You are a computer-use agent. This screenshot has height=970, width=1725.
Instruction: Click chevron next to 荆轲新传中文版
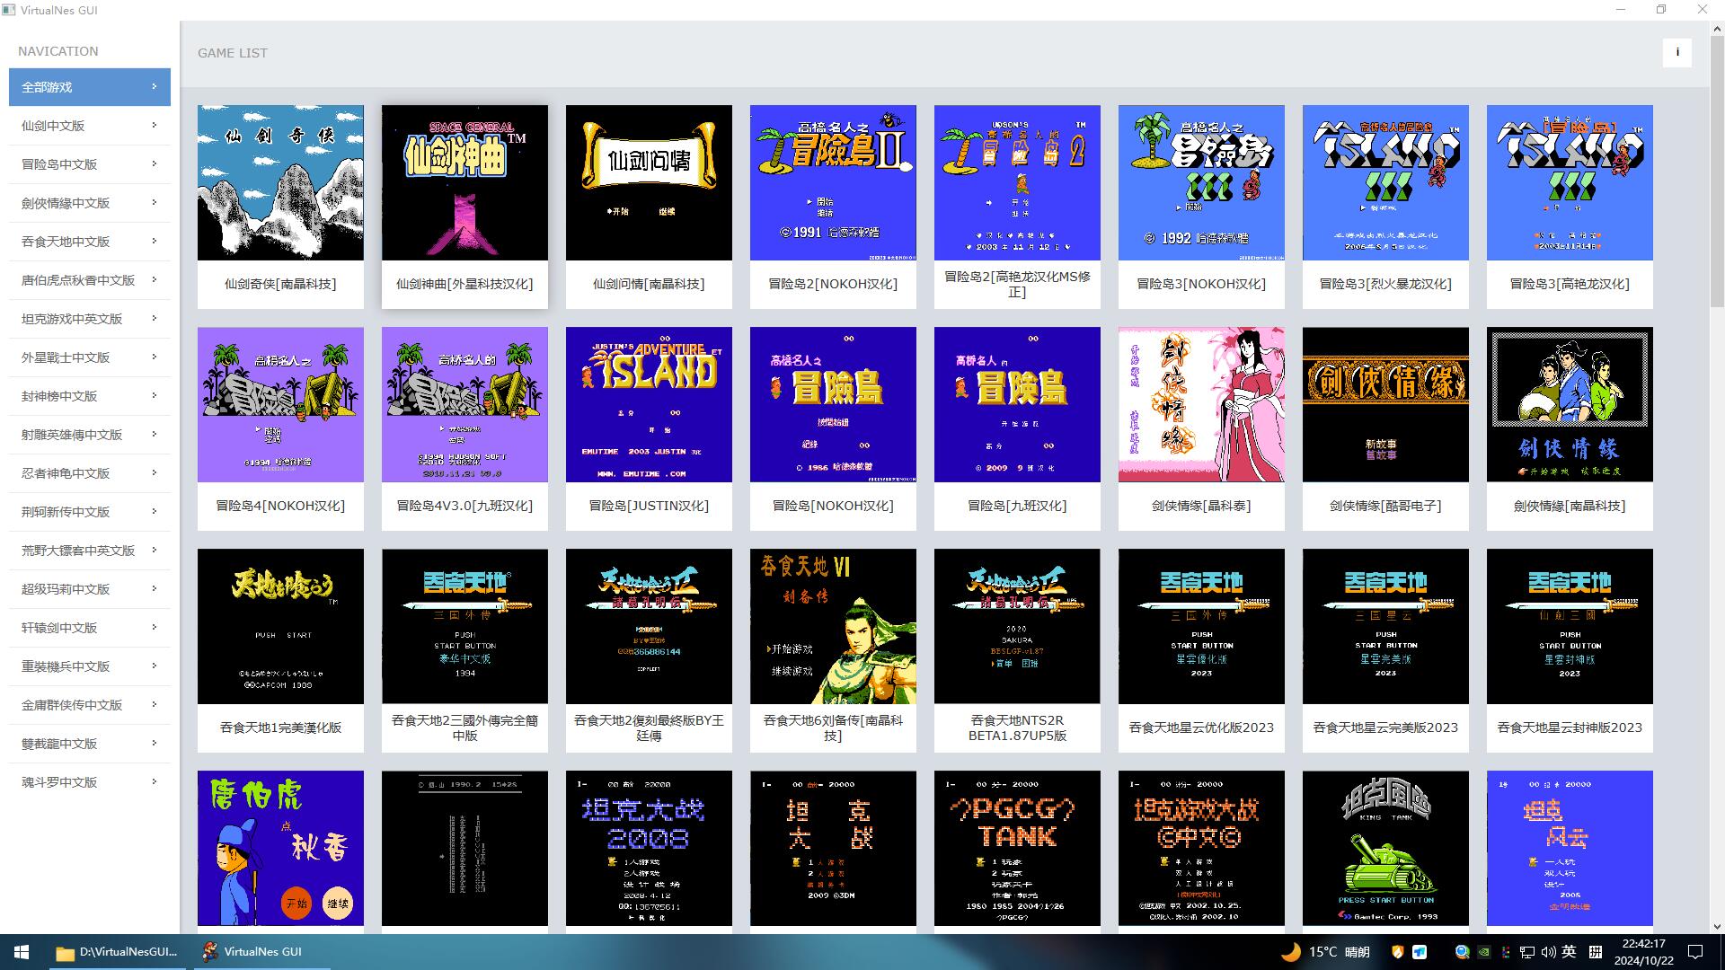pyautogui.click(x=155, y=511)
